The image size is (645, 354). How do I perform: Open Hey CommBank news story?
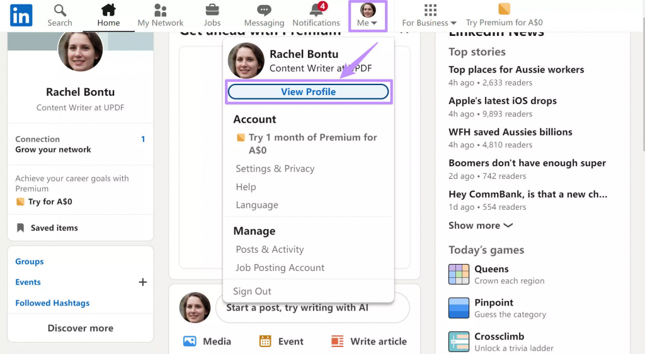[x=528, y=194]
